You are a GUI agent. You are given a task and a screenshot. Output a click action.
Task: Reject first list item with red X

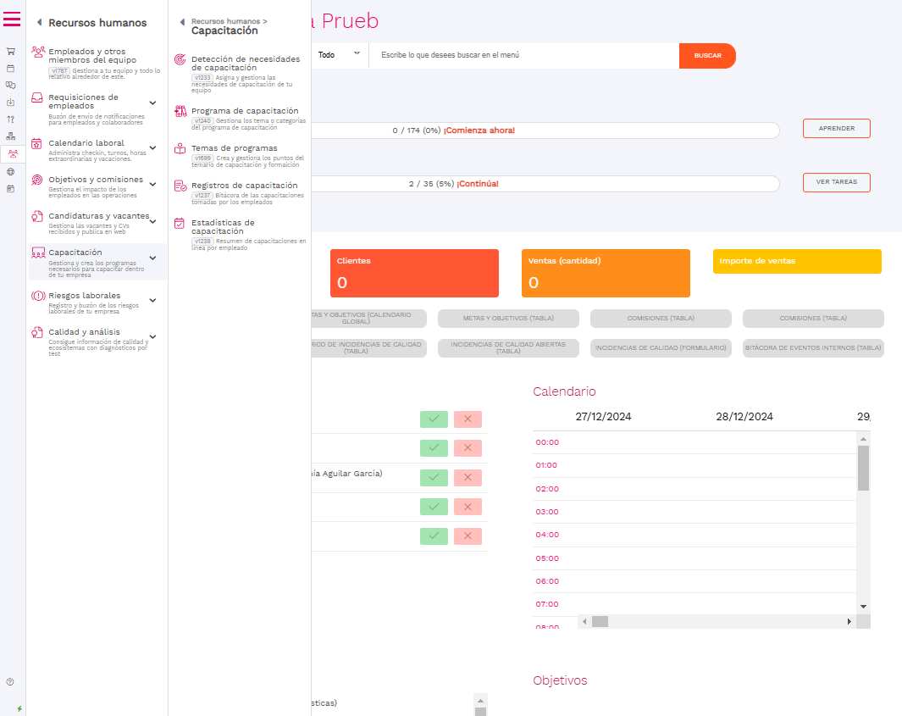[468, 419]
